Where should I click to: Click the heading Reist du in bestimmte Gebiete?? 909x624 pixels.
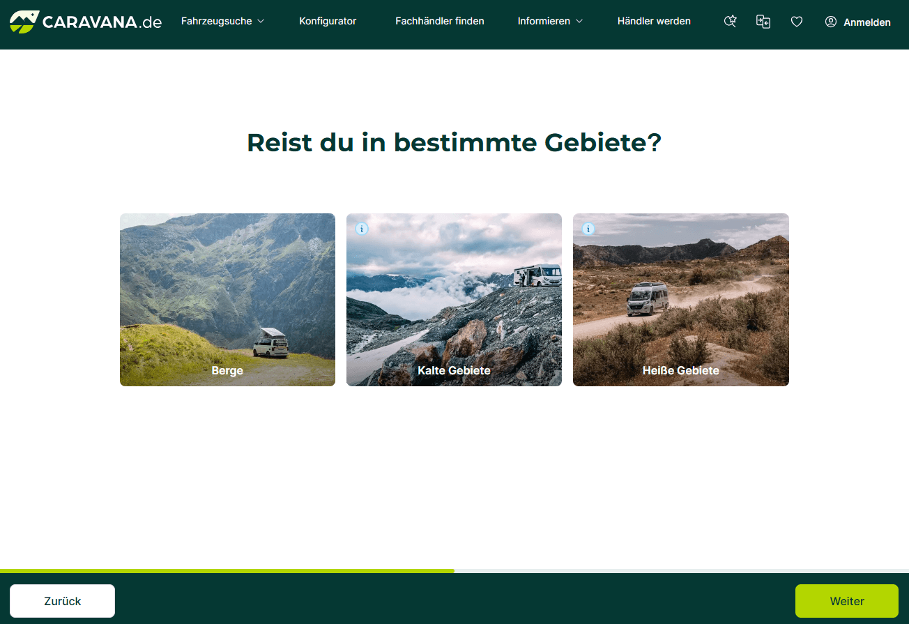tap(454, 142)
